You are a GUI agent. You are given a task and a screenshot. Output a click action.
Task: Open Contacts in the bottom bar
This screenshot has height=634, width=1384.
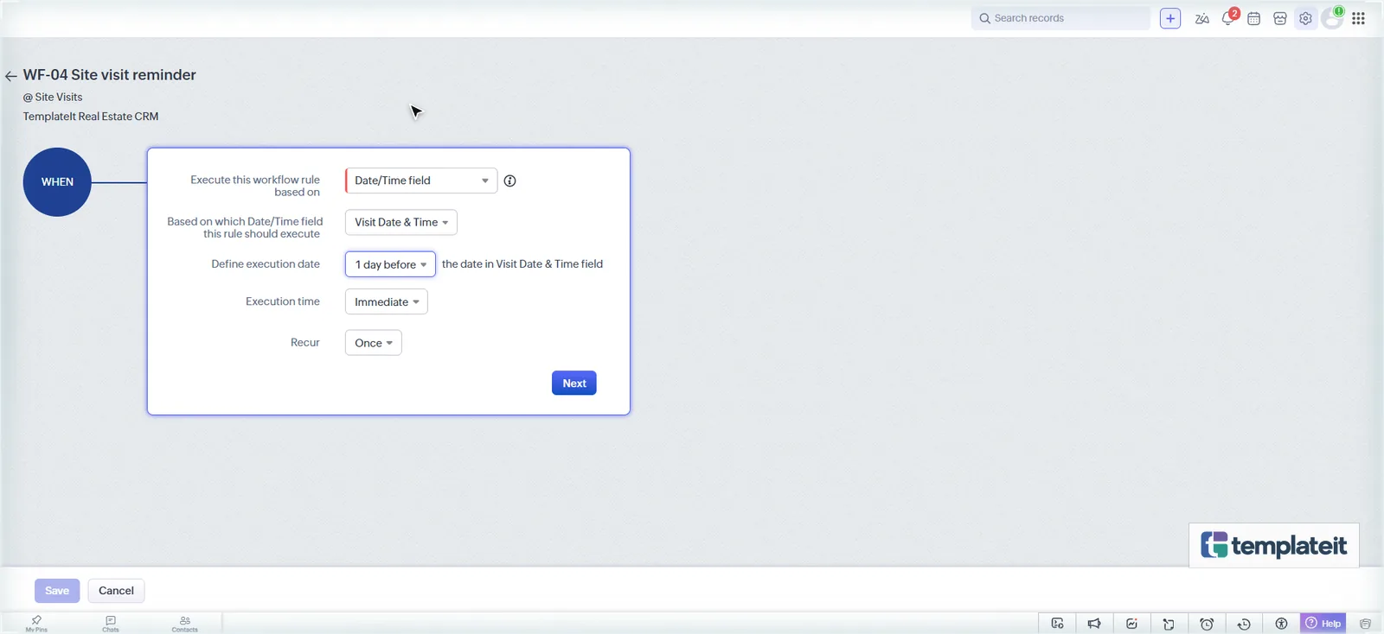click(x=185, y=624)
